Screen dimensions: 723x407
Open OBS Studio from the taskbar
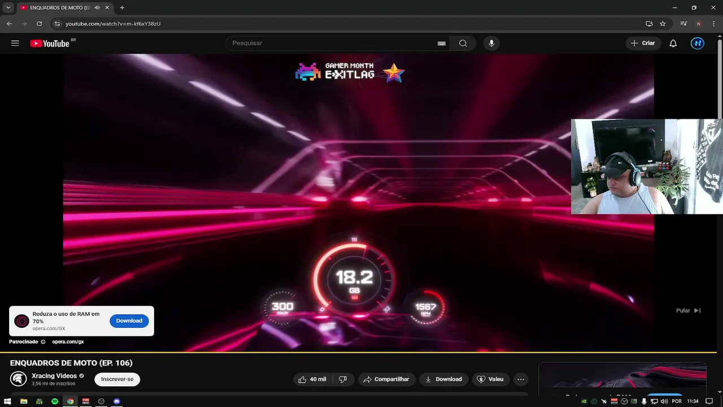(101, 401)
